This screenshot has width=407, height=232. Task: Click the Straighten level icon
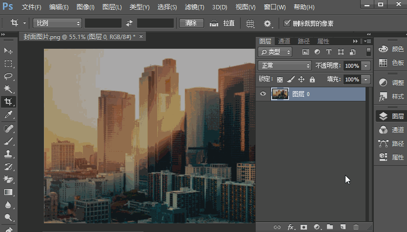(x=214, y=23)
